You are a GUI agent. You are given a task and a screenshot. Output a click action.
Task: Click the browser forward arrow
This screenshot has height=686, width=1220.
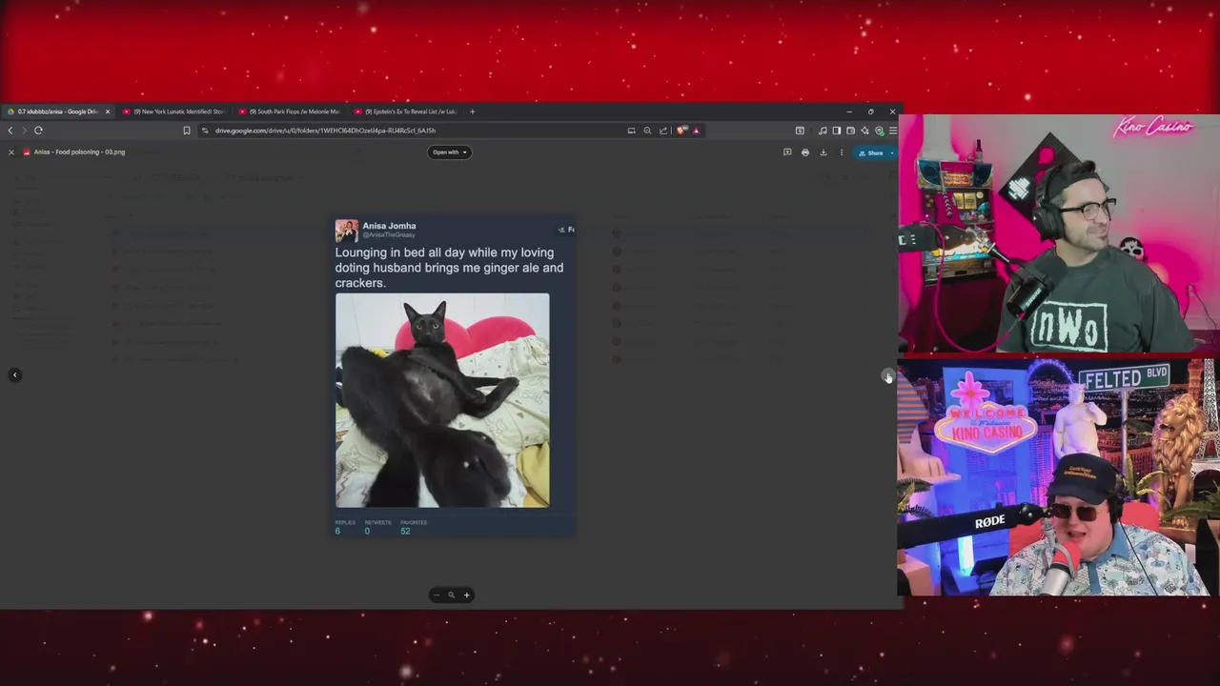(x=24, y=131)
